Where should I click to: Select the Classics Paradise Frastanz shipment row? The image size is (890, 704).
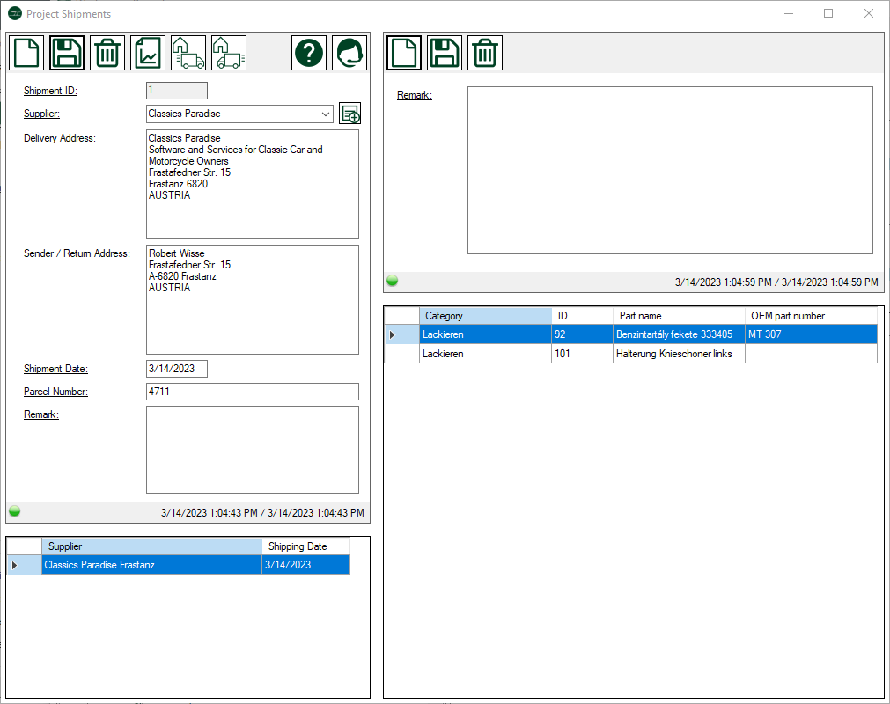151,565
